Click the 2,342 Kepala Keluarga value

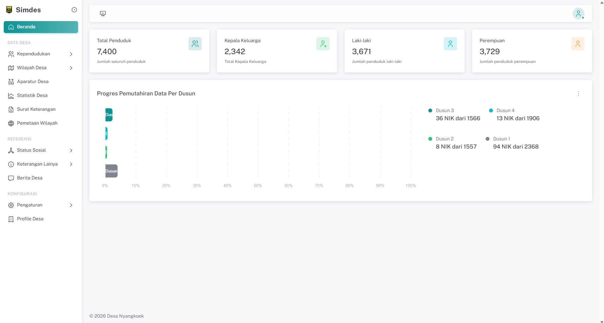(235, 52)
